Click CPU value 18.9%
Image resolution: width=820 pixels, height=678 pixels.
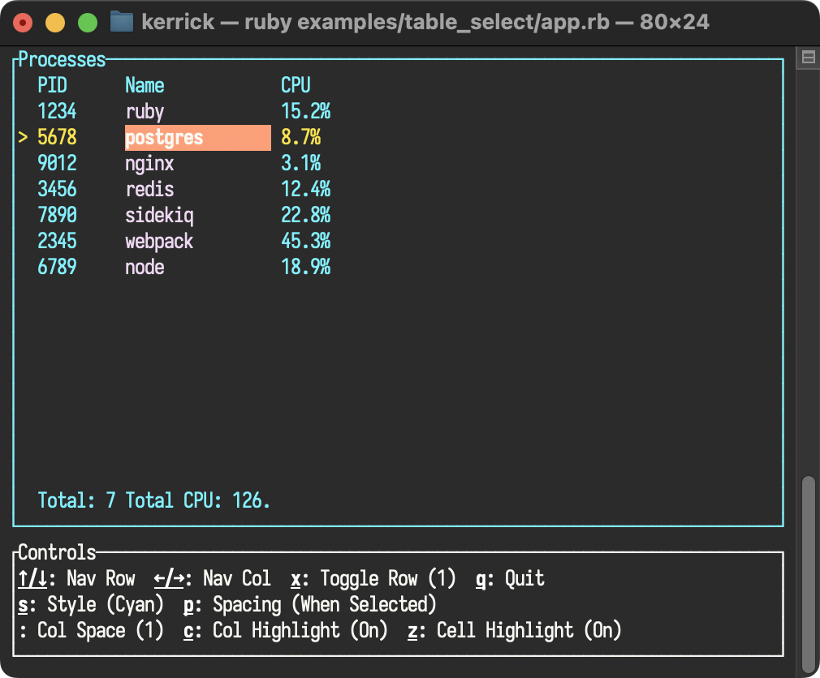[x=305, y=267]
